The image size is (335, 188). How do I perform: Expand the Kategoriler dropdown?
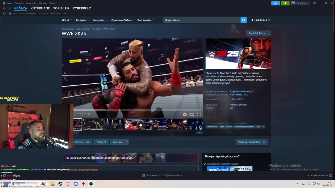coord(100,20)
